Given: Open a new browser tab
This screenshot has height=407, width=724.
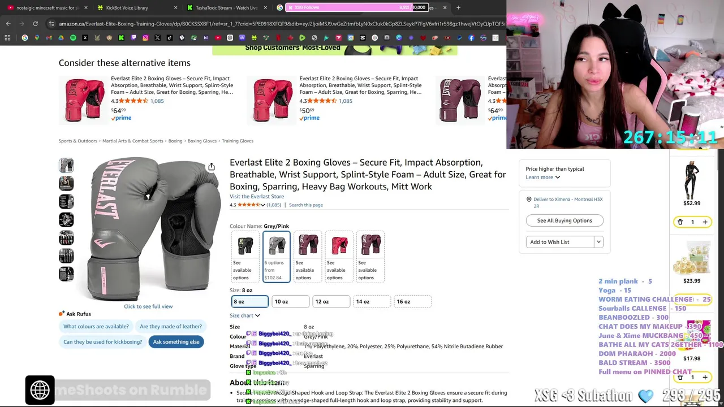Looking at the screenshot, I should tap(458, 7).
